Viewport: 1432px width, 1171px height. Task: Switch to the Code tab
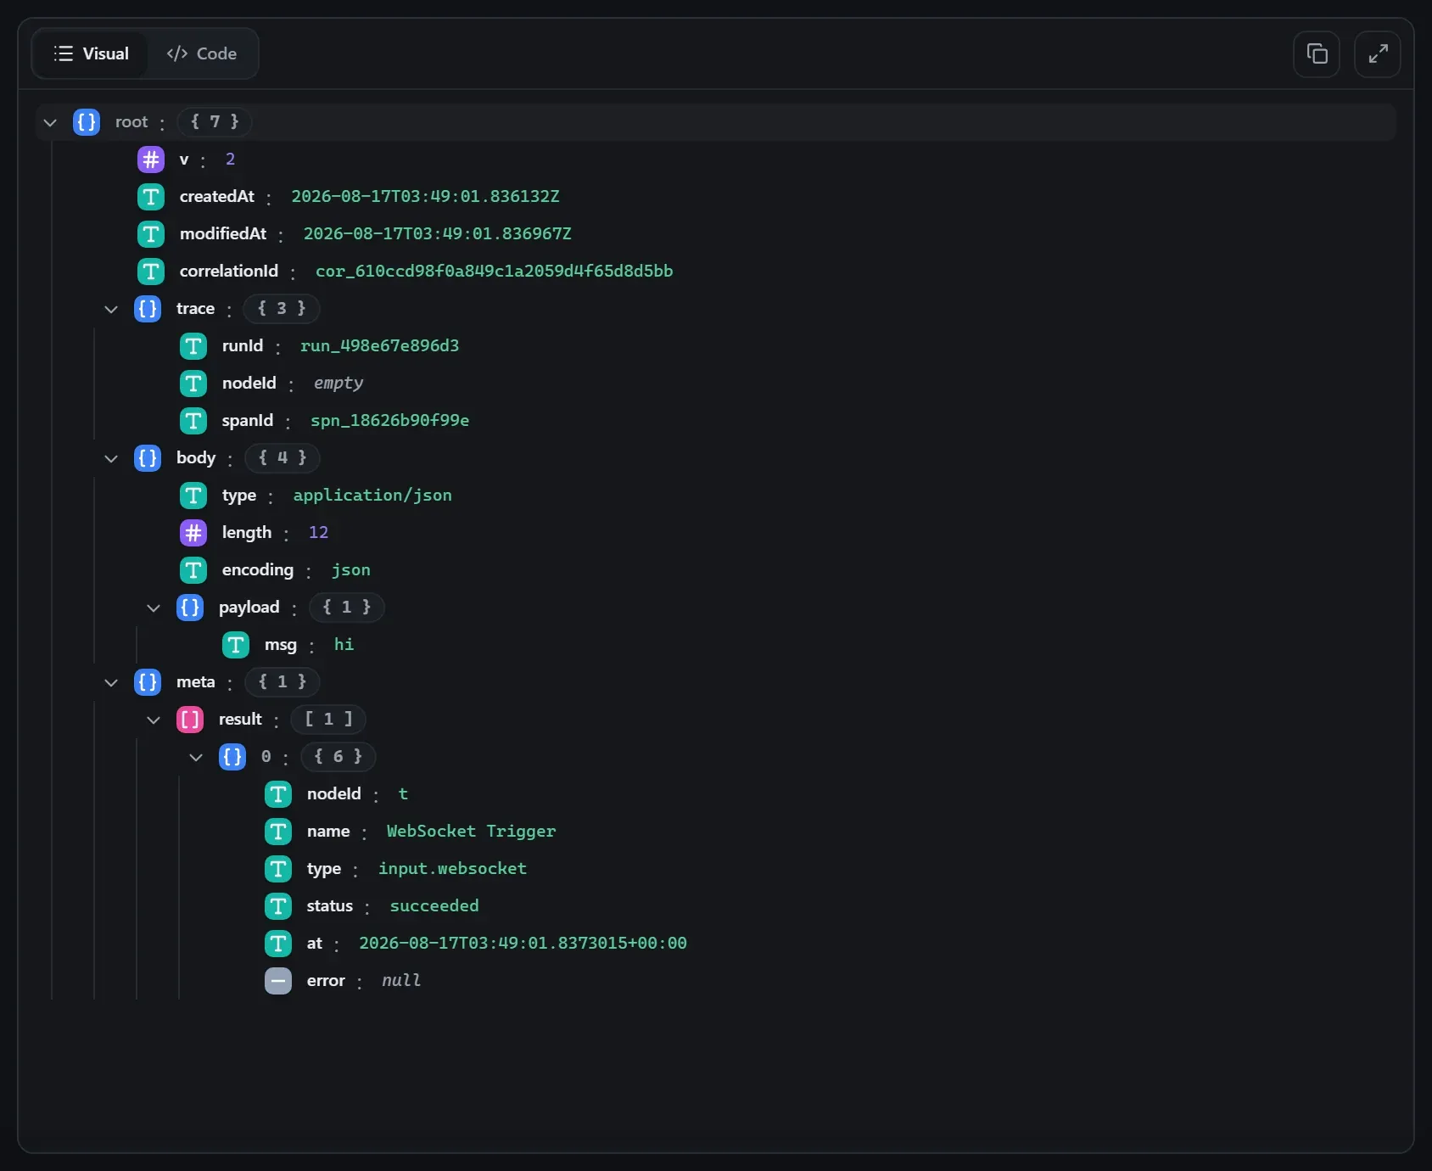point(202,53)
